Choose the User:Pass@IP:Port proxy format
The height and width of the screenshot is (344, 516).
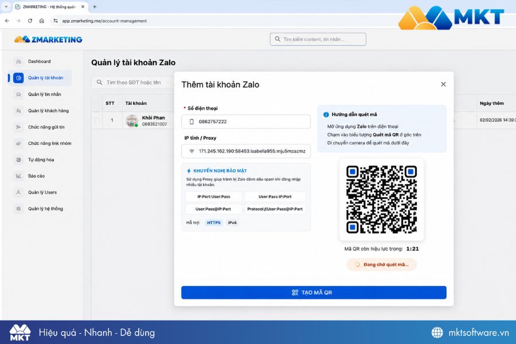pos(214,209)
